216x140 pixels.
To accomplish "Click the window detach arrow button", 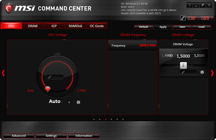I will click(x=202, y=5).
